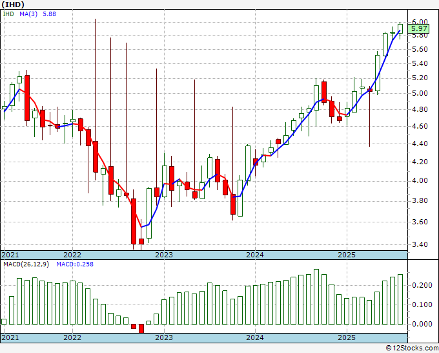439x353 pixels.
Task: Click the lowest negative red MACD bar
Action: point(141,328)
